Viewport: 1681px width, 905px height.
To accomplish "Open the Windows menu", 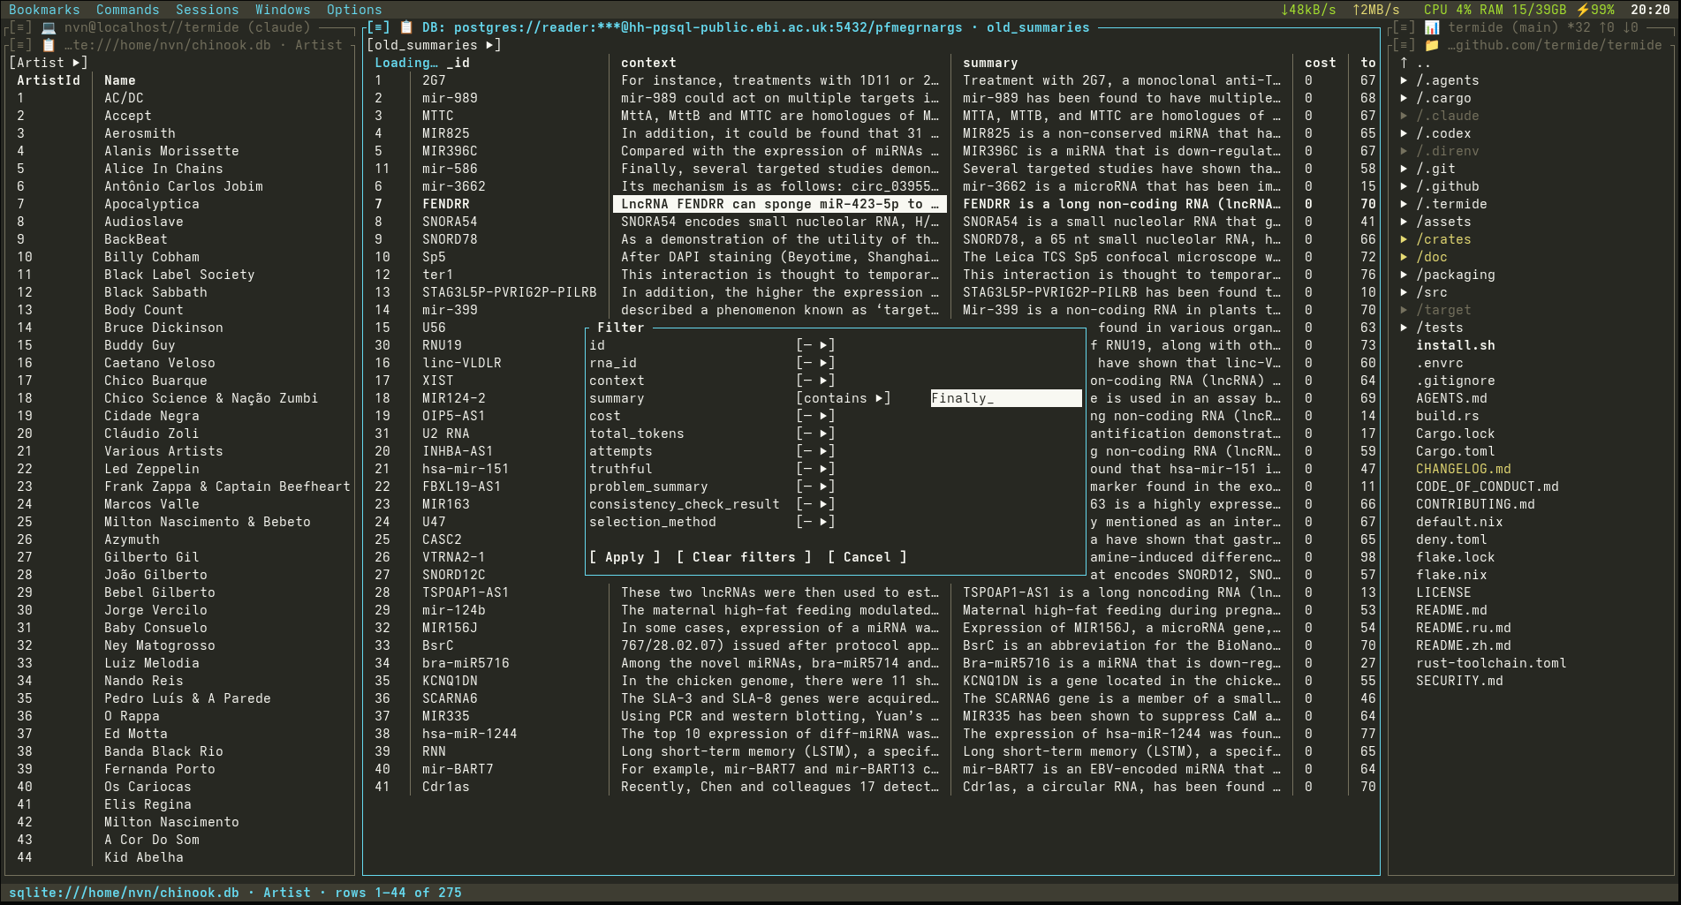I will (x=283, y=10).
